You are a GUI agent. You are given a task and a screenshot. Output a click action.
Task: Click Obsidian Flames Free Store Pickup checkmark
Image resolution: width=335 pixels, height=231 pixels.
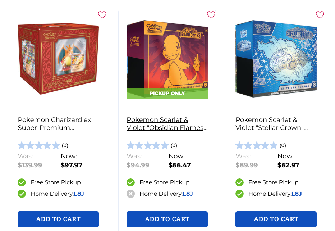[131, 182]
